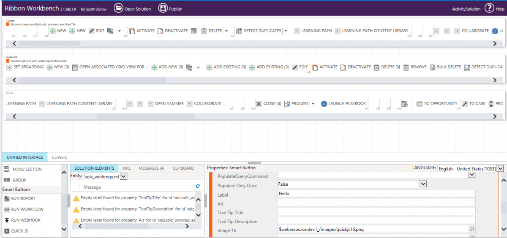
Task: Click the Bulk Delete icon in SubGrid ribbon
Action: pos(433,67)
